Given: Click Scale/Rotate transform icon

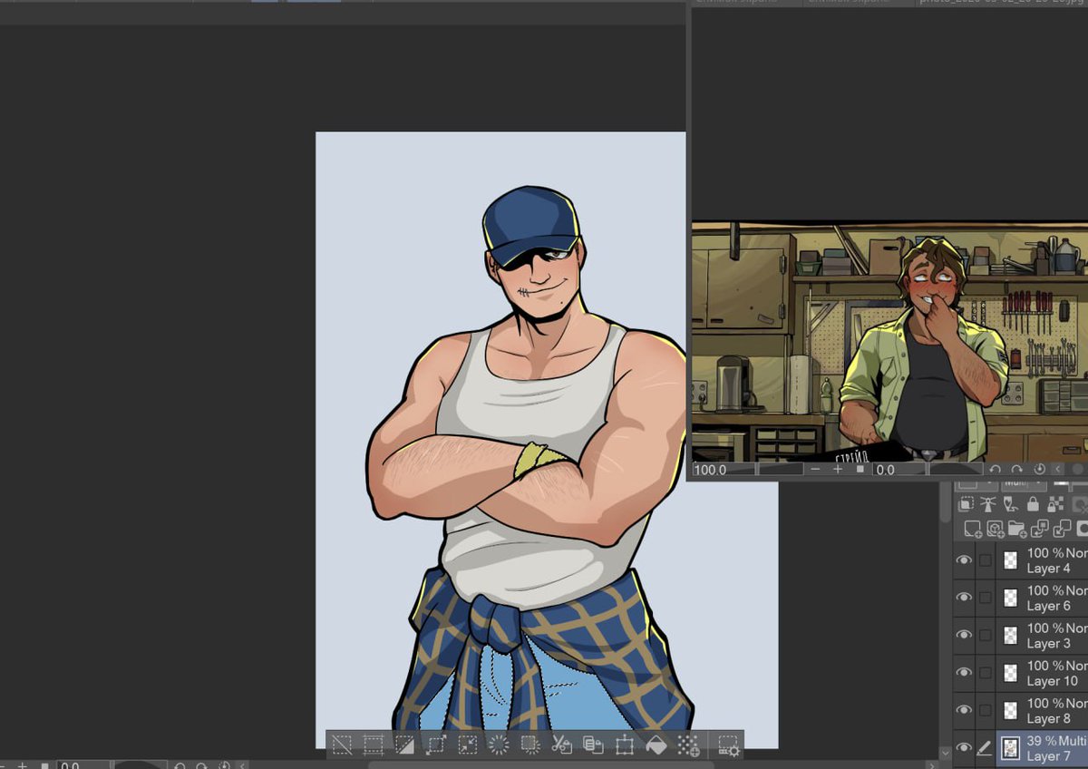Looking at the screenshot, I should [624, 745].
